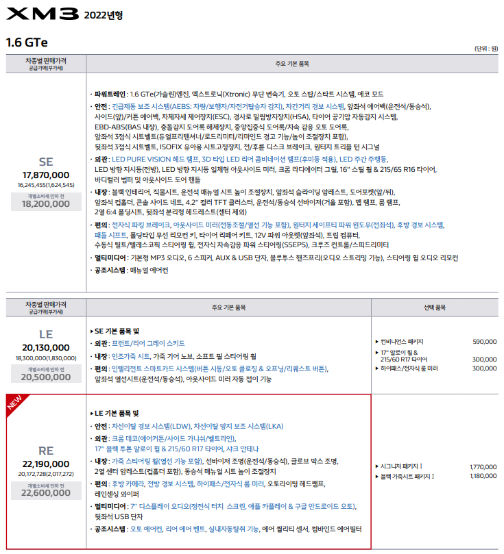Click SE pre-tax-cut price "18,200,000"
The height and width of the screenshot is (554, 504).
tap(46, 204)
